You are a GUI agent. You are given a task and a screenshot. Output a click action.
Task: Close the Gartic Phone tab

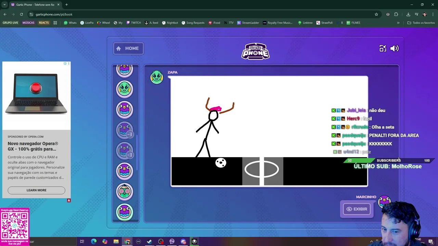click(58, 5)
